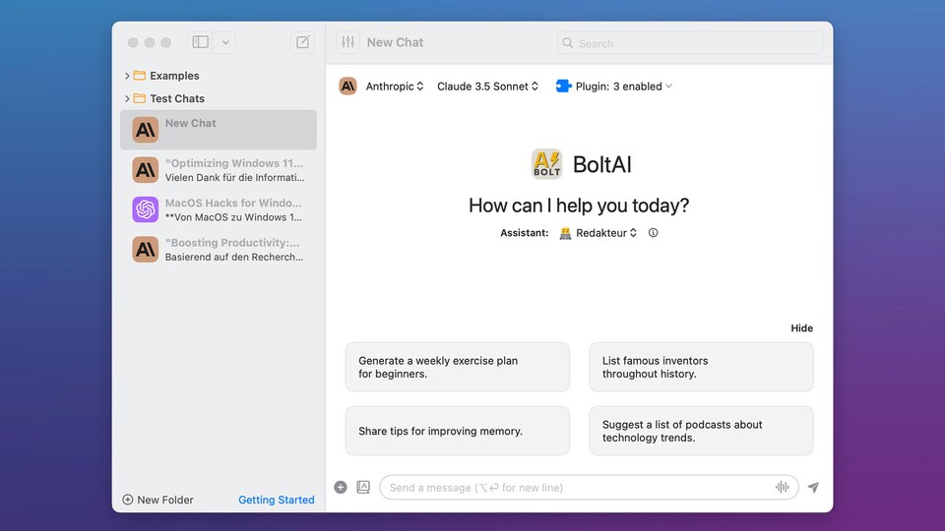The width and height of the screenshot is (945, 531).
Task: Choose "Share tips for improving memory" suggestion
Action: tap(458, 431)
